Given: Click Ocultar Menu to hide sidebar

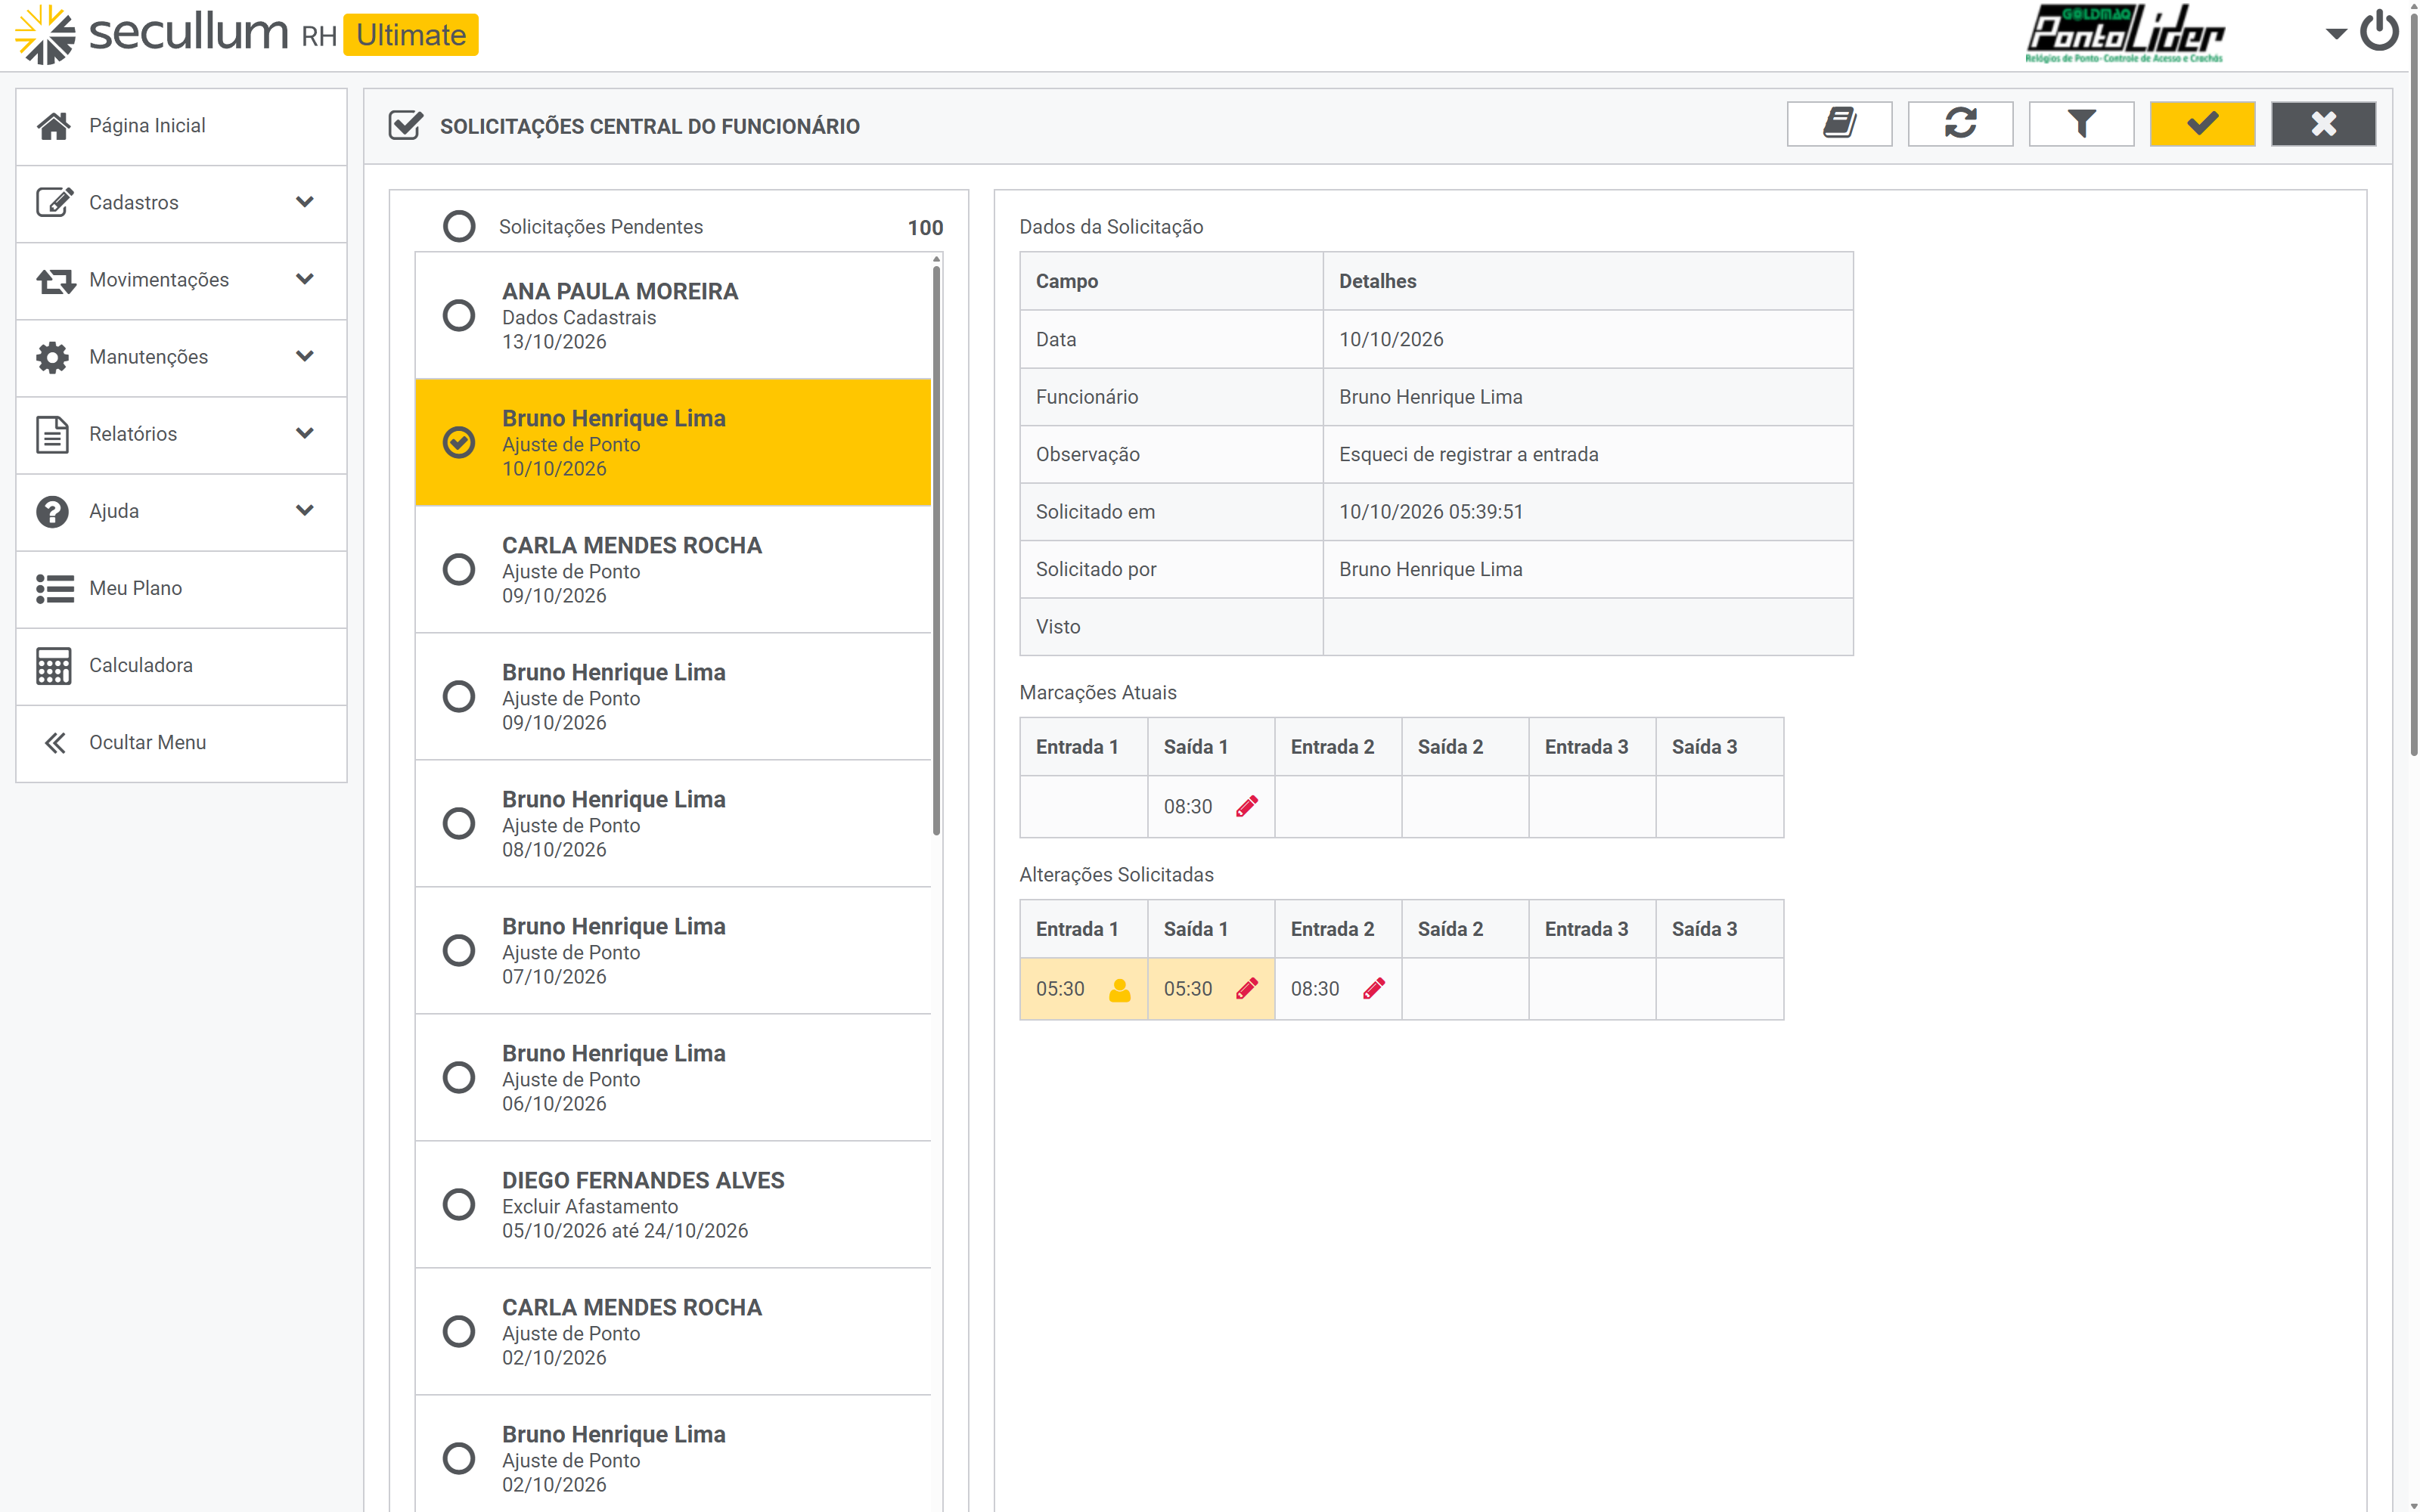Looking at the screenshot, I should click(x=181, y=743).
